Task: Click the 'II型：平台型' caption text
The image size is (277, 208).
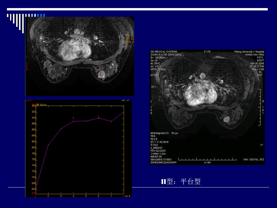Action: coord(181,181)
